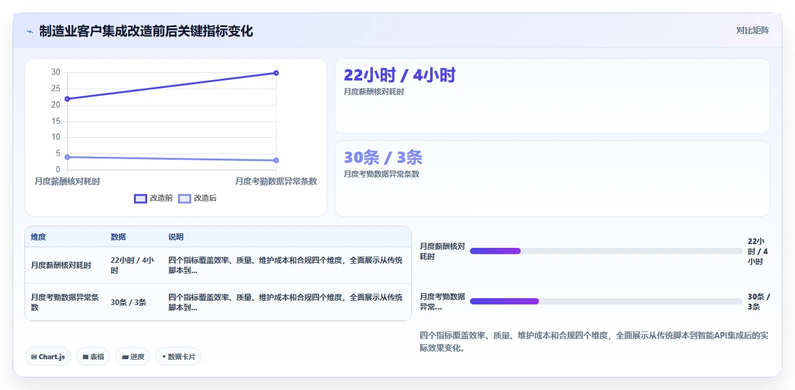This screenshot has height=390, width=795.
Task: Click the 月度薪酬核对耗时 progress bar
Action: (606, 251)
